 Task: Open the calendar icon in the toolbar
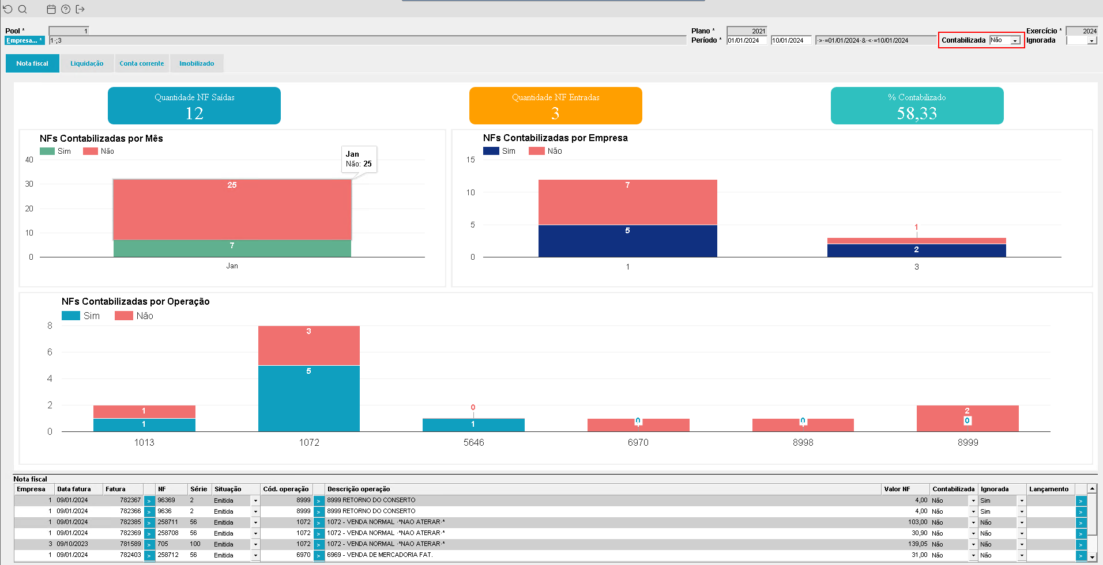coord(51,9)
